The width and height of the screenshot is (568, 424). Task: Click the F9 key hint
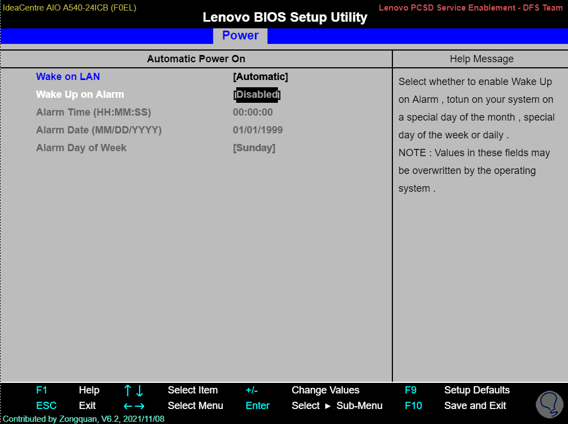pos(410,390)
